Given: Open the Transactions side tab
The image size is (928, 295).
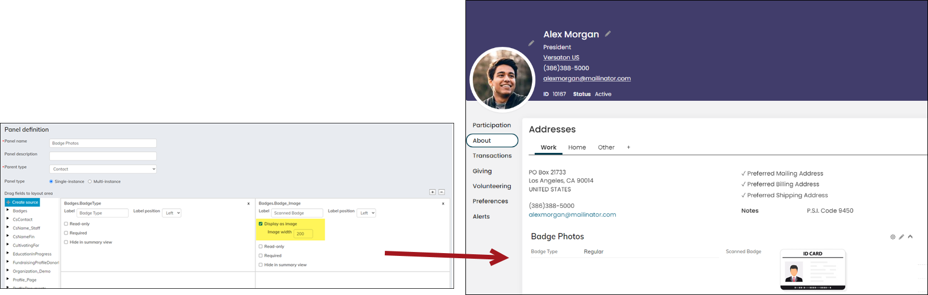Looking at the screenshot, I should point(492,156).
